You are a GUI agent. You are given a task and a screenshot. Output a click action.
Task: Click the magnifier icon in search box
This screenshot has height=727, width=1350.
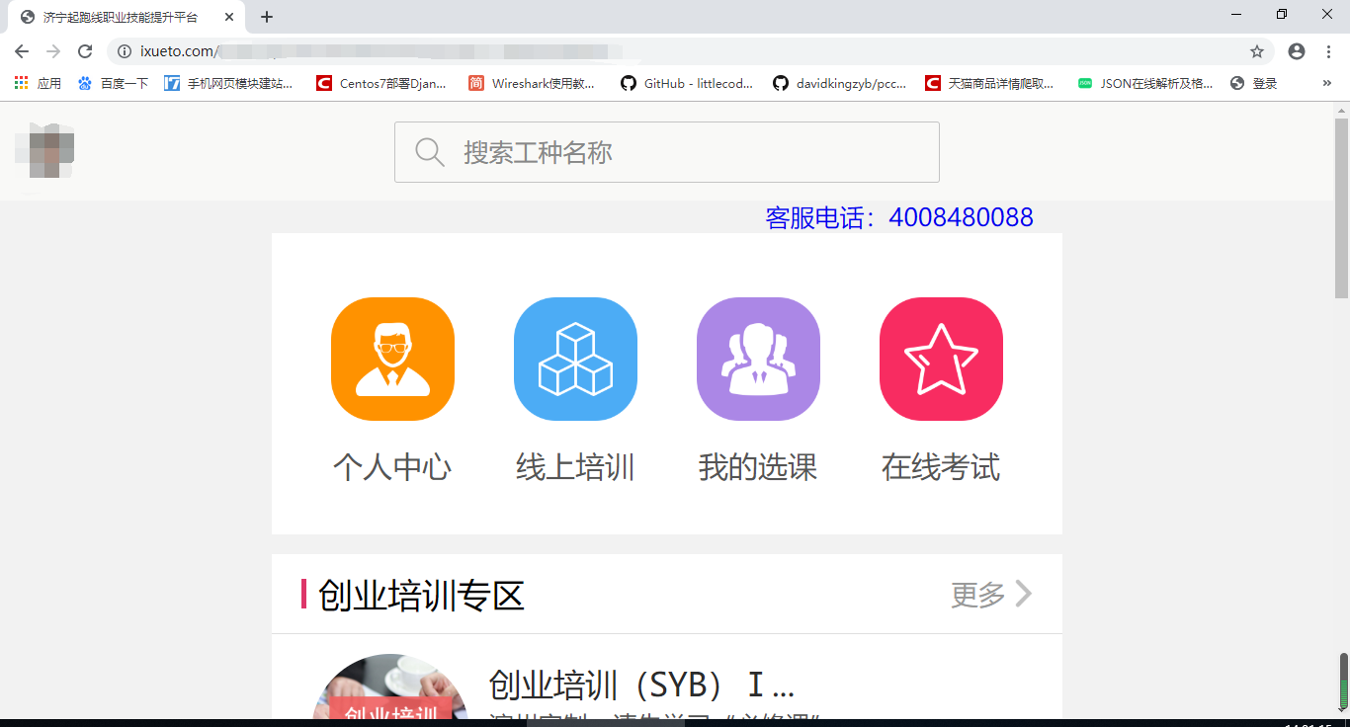pos(429,152)
